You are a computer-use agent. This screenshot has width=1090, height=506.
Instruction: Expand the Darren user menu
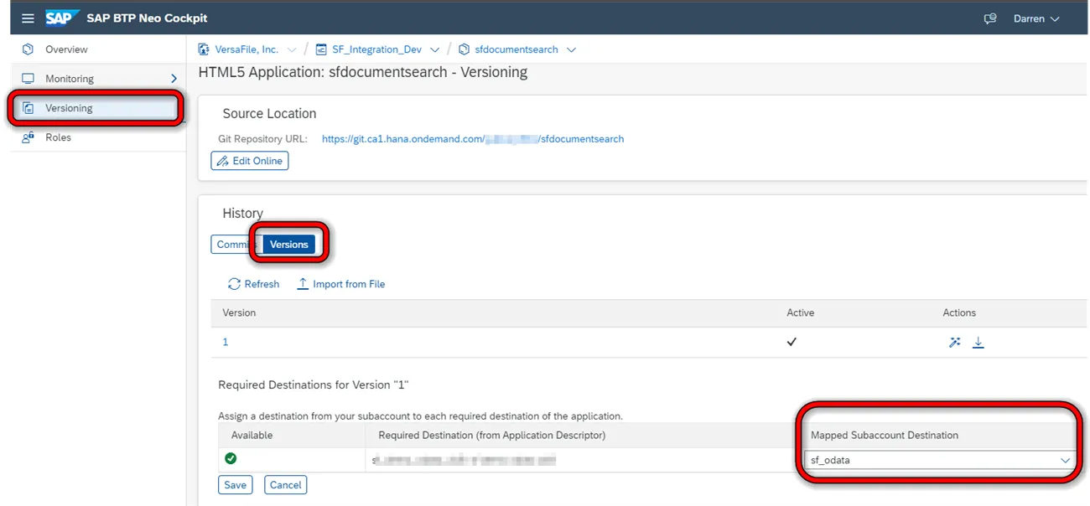click(1036, 18)
